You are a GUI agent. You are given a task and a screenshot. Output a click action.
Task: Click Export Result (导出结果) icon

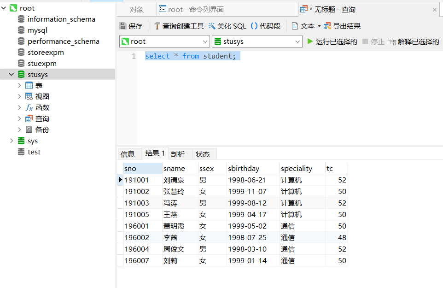tap(327, 26)
